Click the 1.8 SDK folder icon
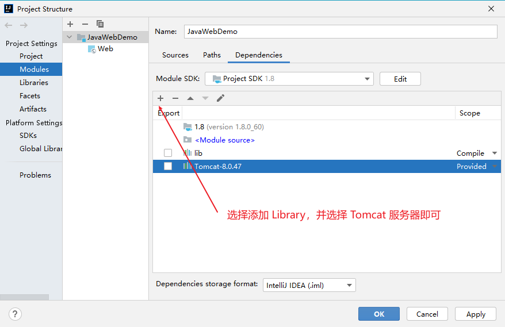 (x=188, y=127)
